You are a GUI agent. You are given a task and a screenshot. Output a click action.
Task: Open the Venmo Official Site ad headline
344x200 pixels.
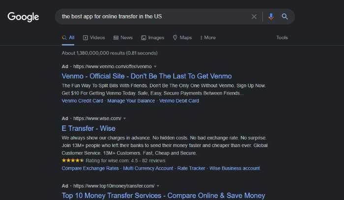tap(146, 76)
